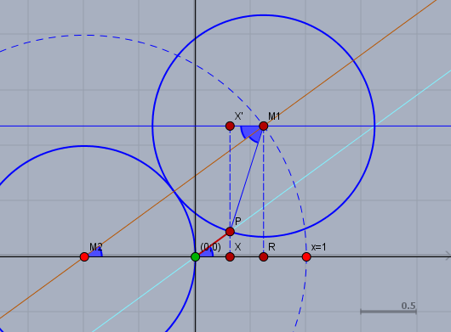Click the M1 text label
Image resolution: width=451 pixels, height=332 pixels.
(274, 116)
